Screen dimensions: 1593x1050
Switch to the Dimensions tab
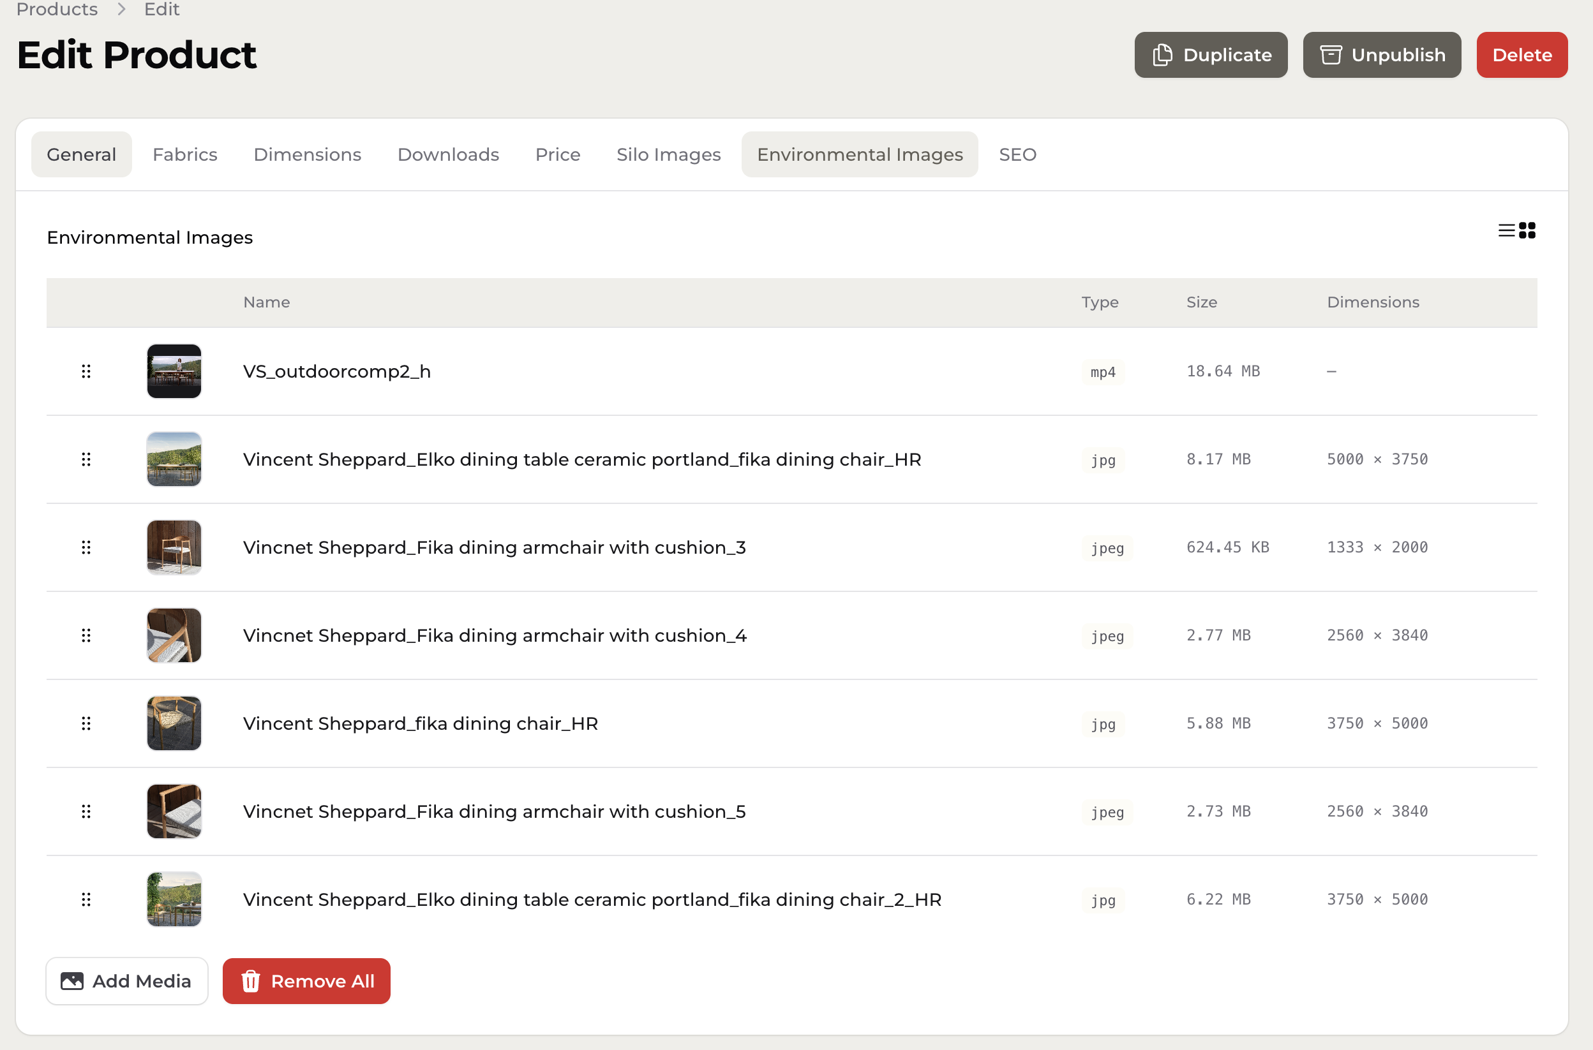tap(308, 154)
